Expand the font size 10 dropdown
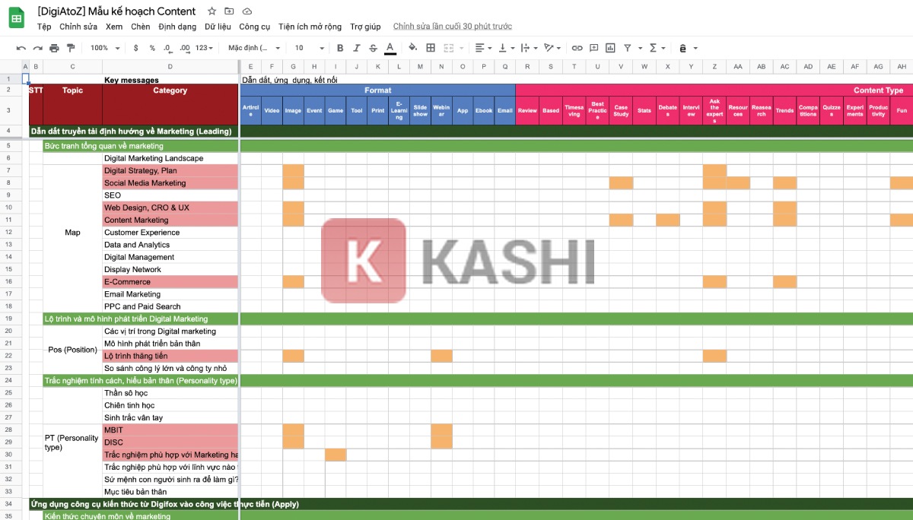 307,48
